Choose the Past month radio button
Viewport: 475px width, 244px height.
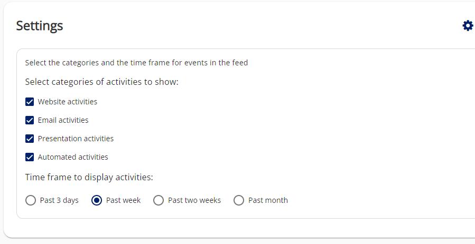tap(239, 200)
